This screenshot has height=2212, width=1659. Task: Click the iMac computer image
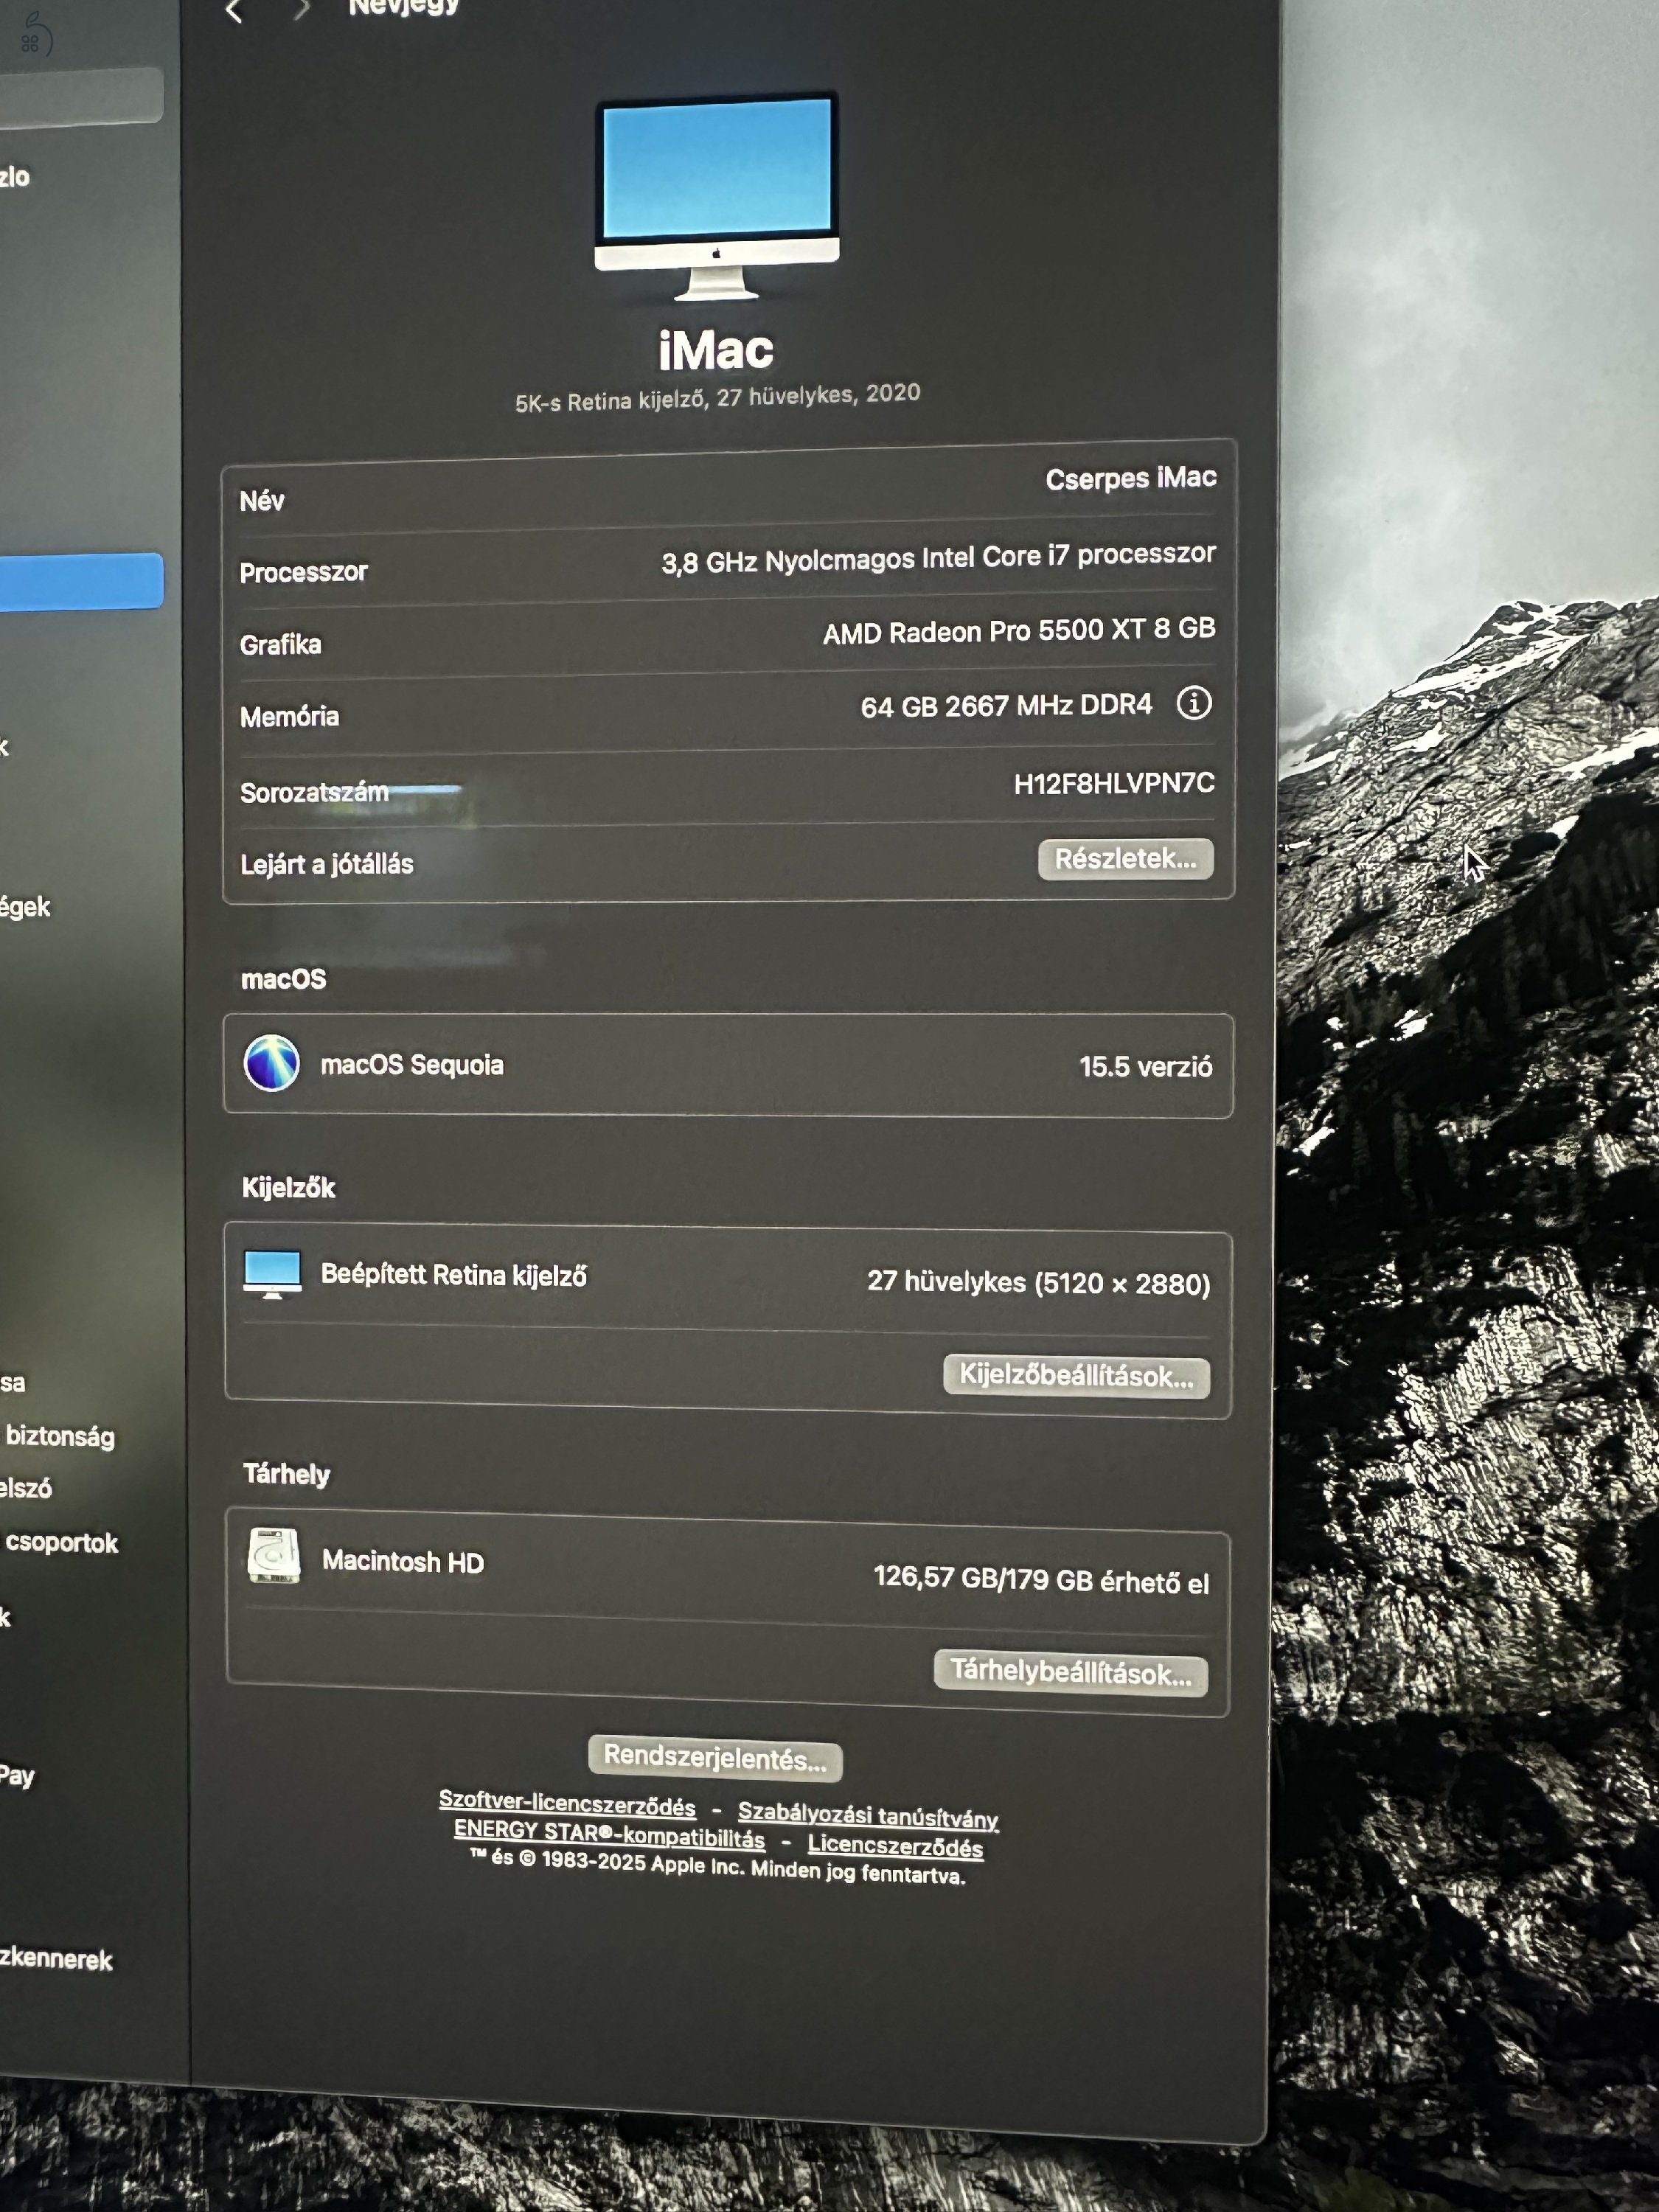pyautogui.click(x=717, y=196)
